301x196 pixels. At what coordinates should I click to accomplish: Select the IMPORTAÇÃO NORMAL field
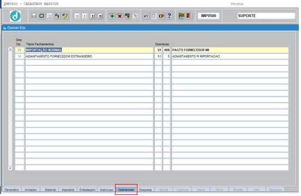pyautogui.click(x=89, y=50)
